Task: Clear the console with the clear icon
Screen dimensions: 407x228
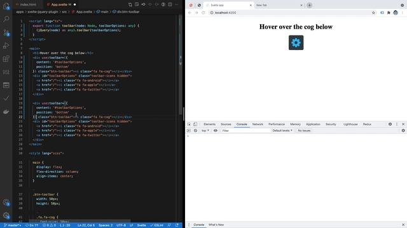Action: click(195, 130)
